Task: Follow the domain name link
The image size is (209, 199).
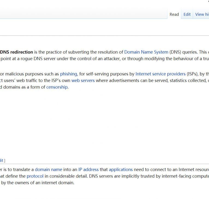Action: point(48,169)
